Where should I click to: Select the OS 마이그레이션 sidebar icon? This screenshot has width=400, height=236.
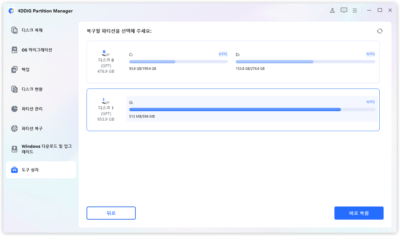pos(33,49)
